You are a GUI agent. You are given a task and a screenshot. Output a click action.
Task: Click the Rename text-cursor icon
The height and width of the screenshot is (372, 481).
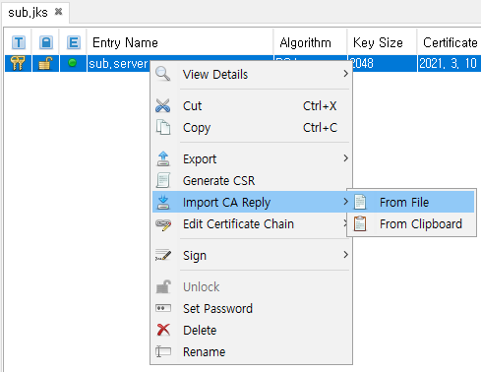pyautogui.click(x=163, y=351)
